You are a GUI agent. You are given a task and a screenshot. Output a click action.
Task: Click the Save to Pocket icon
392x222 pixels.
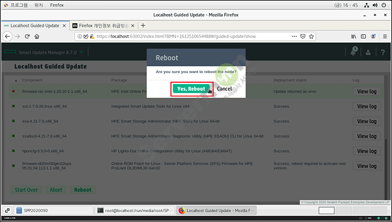click(x=303, y=37)
